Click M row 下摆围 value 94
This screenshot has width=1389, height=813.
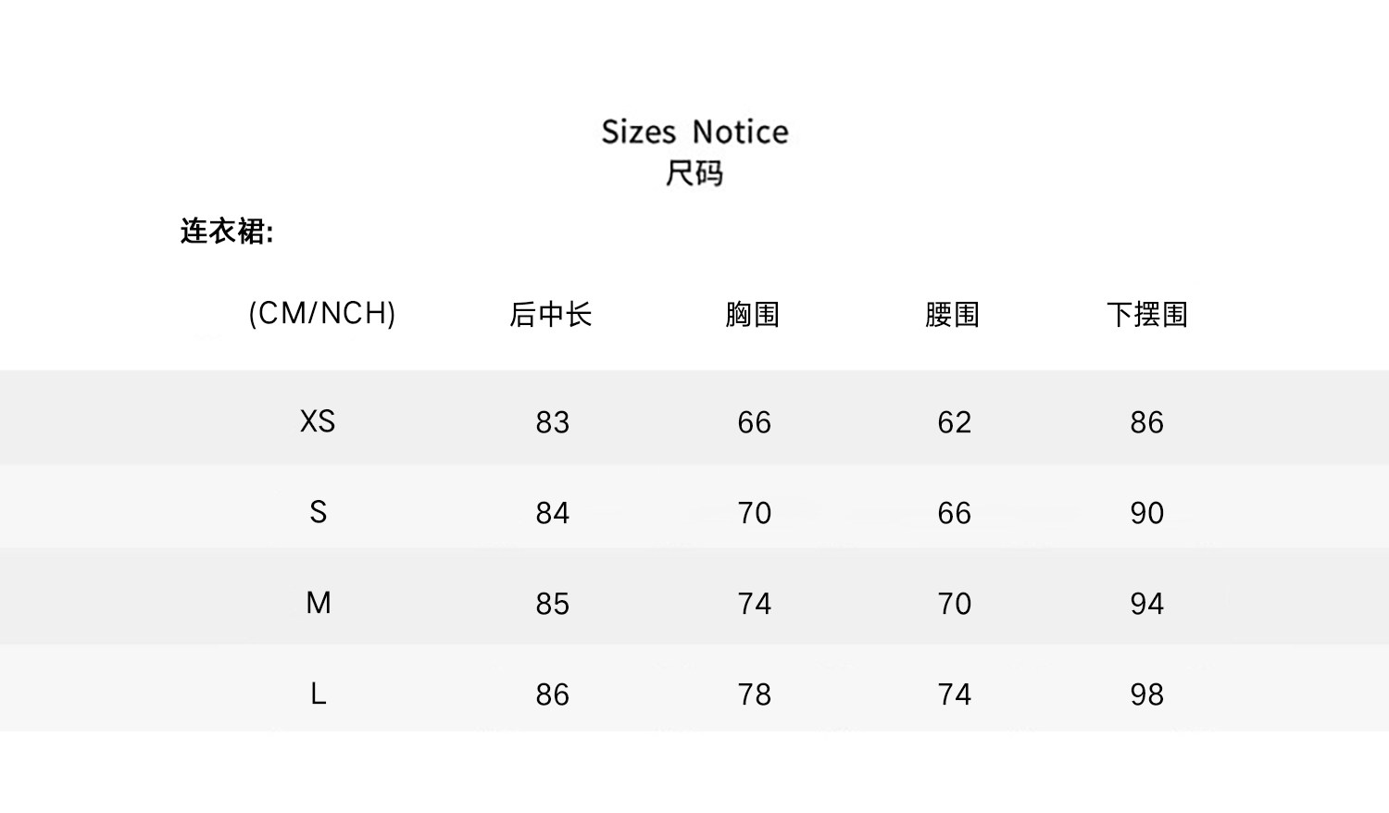click(x=1146, y=604)
